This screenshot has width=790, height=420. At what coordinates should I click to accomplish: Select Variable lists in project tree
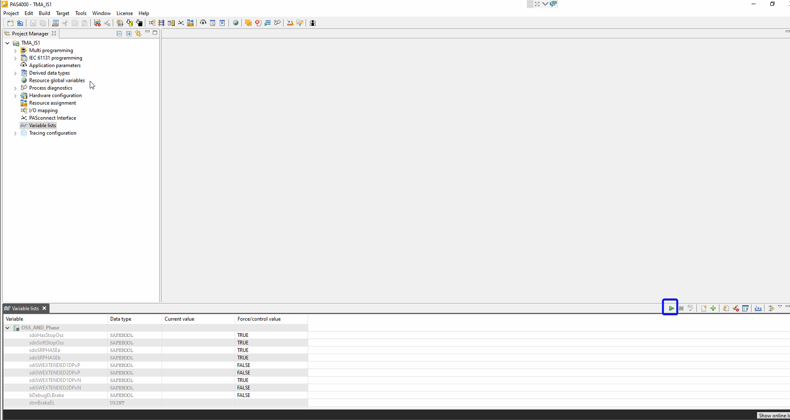pyautogui.click(x=42, y=126)
